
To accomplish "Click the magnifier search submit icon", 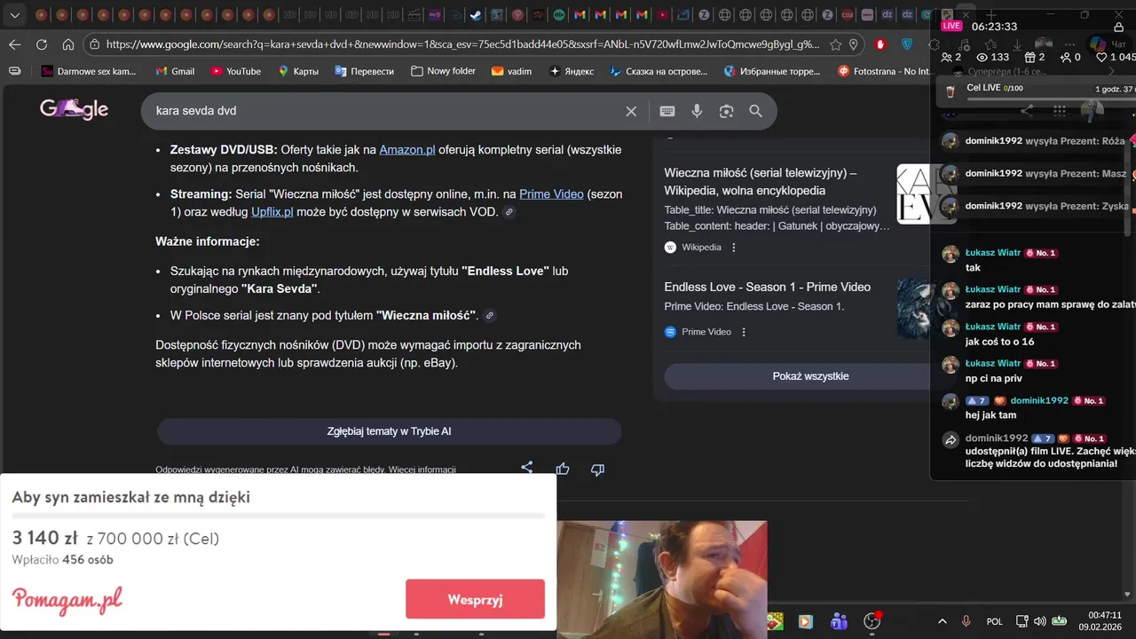I will [755, 111].
